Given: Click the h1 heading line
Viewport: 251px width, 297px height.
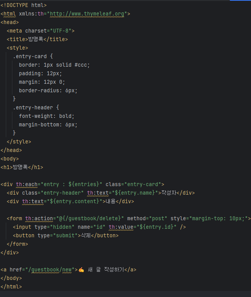Looking at the screenshot, I should pos(22,167).
